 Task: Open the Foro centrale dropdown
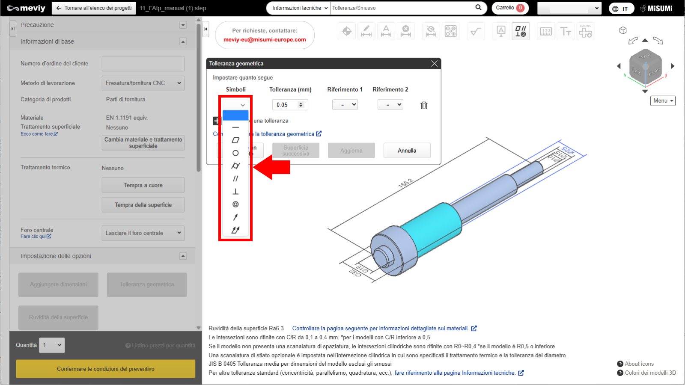tap(143, 233)
